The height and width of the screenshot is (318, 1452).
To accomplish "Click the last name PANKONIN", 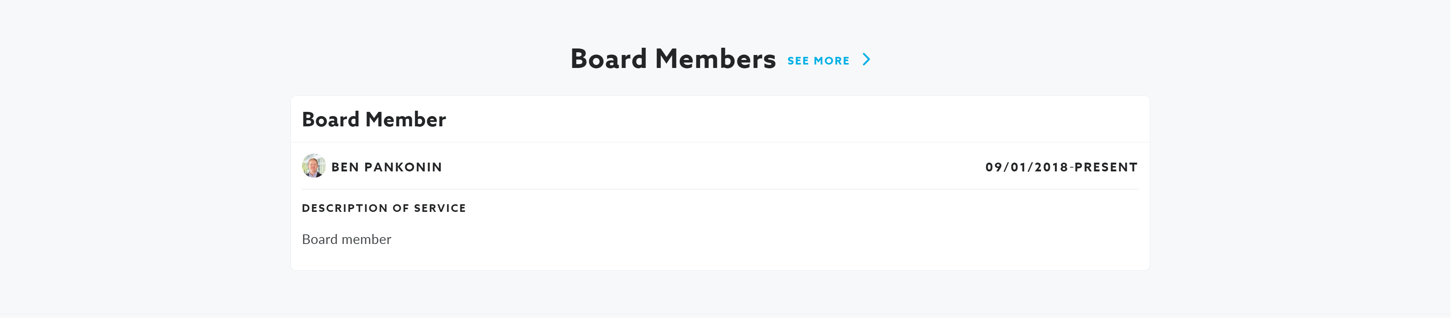I will pos(403,167).
